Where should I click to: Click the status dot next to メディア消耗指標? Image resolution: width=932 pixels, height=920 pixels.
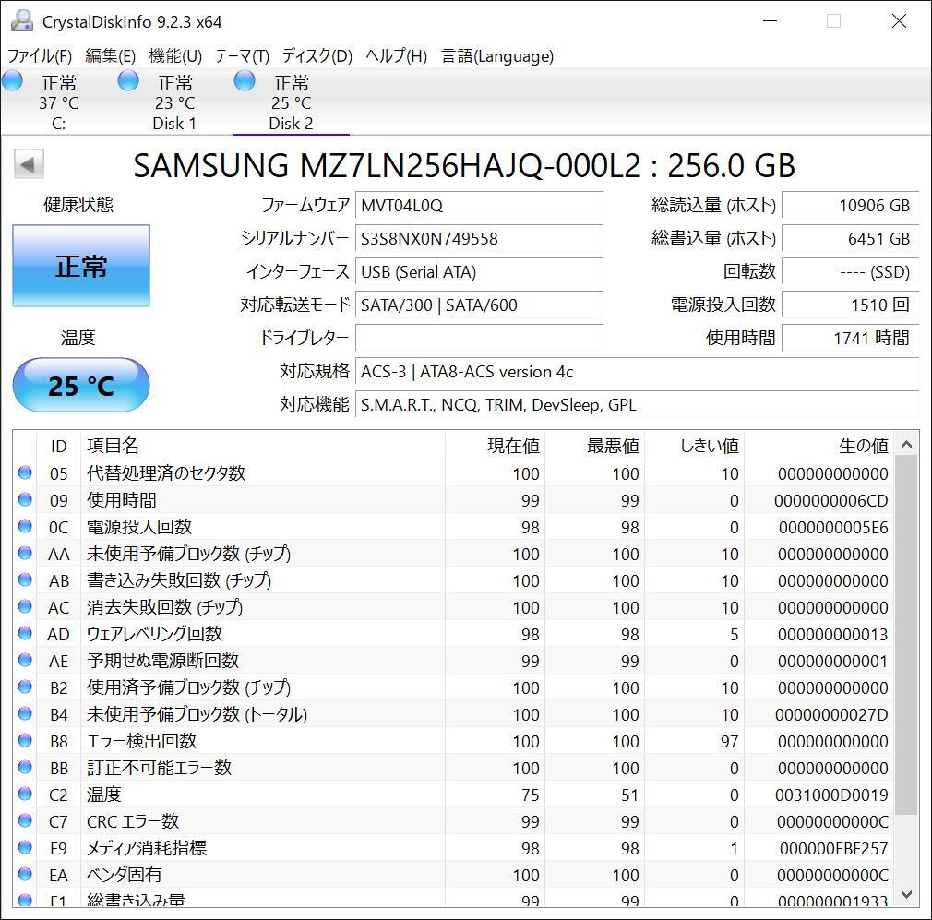click(x=25, y=848)
